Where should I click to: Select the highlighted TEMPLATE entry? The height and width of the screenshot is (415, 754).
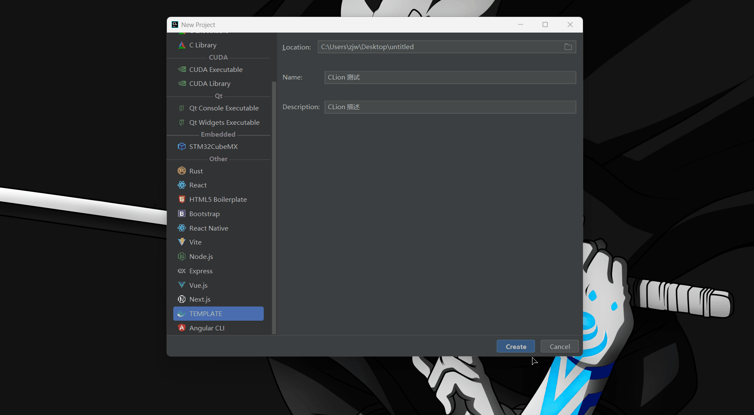coord(219,313)
